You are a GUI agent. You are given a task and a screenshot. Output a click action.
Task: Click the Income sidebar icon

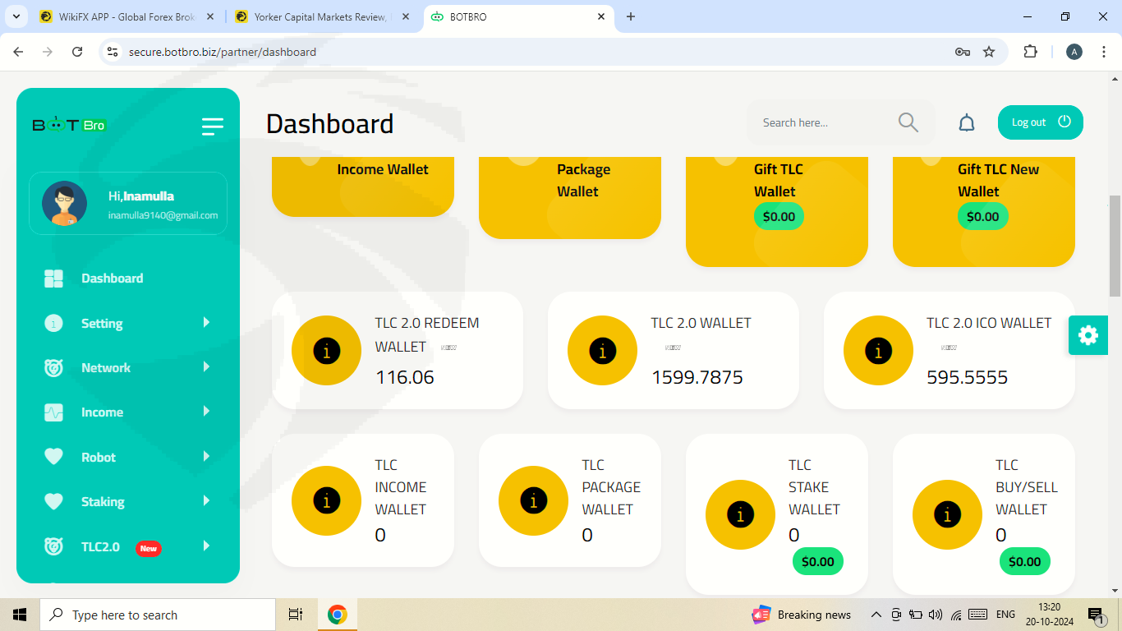pos(53,412)
